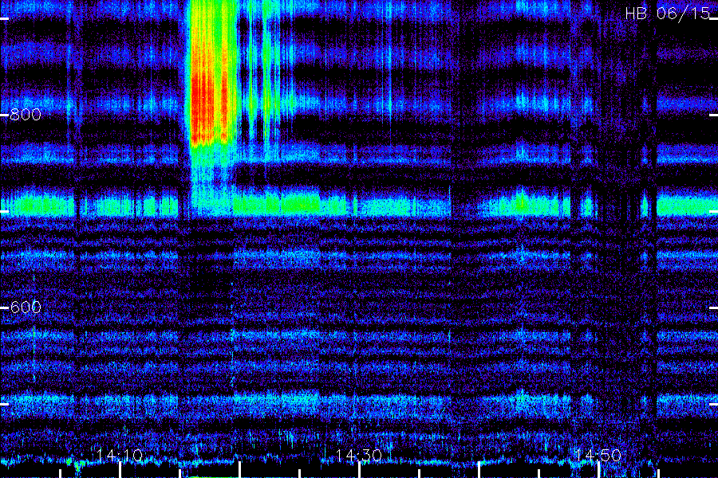Click the 14:30 time axis label

(x=359, y=455)
